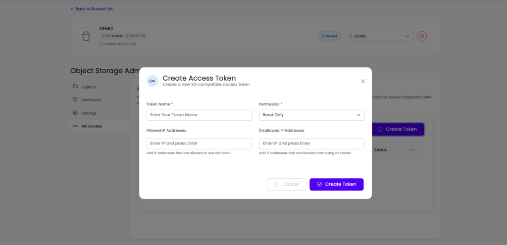
Task: Click the API Access key icon
Action: (75, 126)
